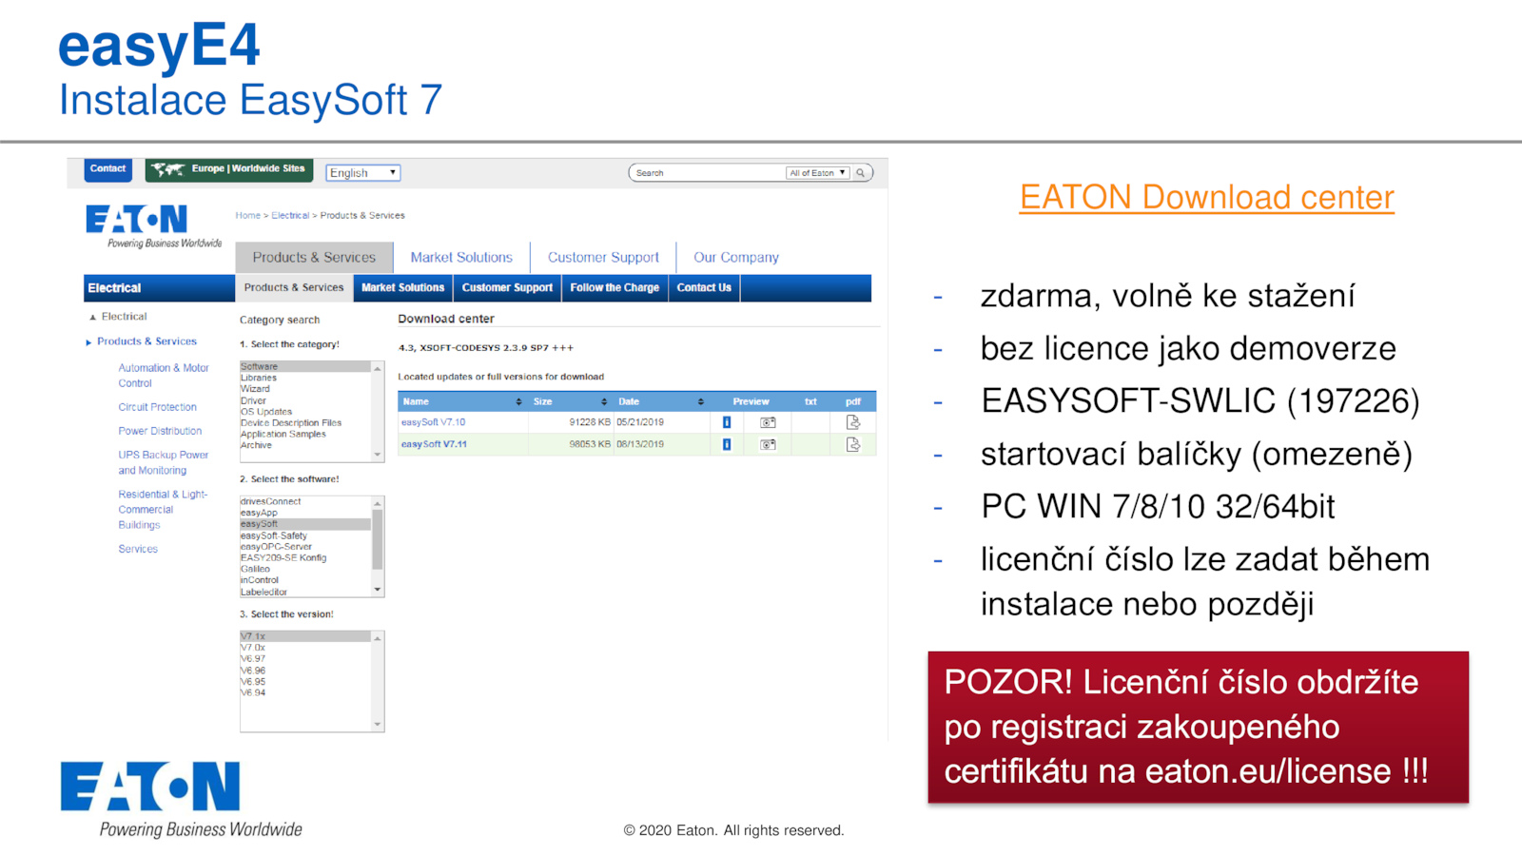Click Home breadcrumb link
Image resolution: width=1522 pixels, height=856 pixels.
pos(247,216)
